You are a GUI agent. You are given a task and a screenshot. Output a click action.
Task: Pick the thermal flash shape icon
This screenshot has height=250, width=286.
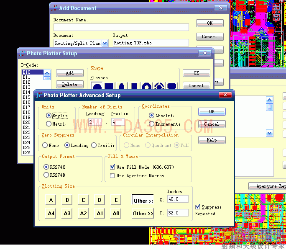coord(159,87)
